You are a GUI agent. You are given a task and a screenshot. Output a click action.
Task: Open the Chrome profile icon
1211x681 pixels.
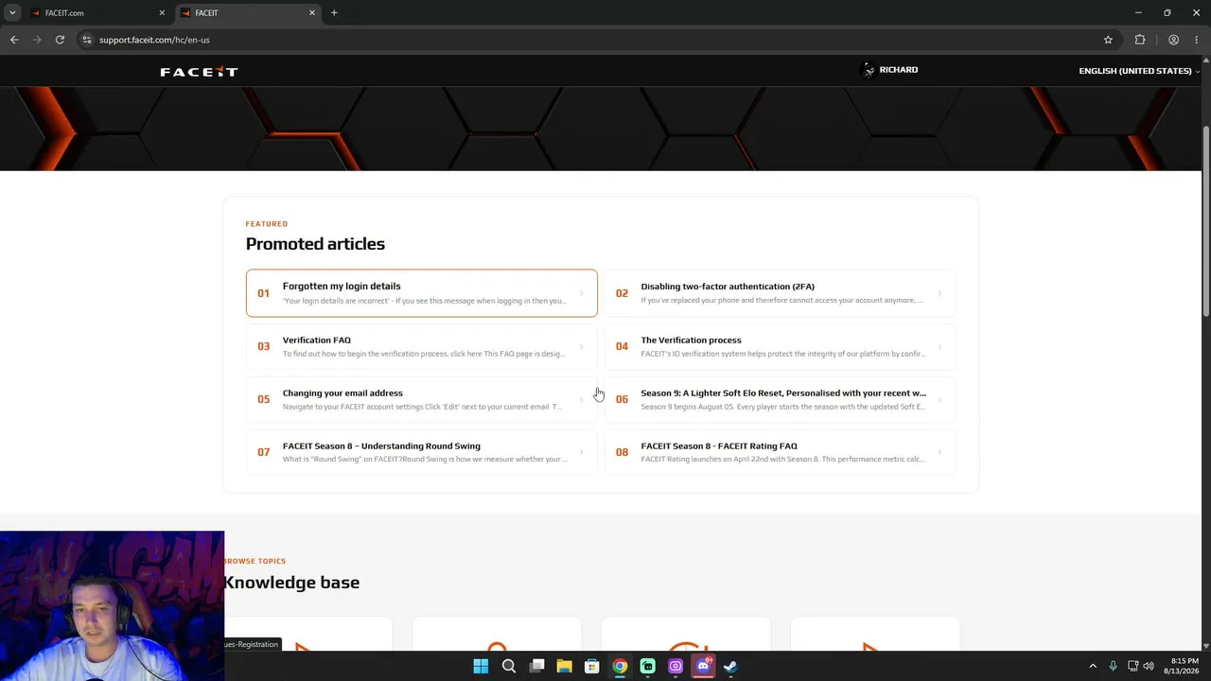click(1173, 40)
